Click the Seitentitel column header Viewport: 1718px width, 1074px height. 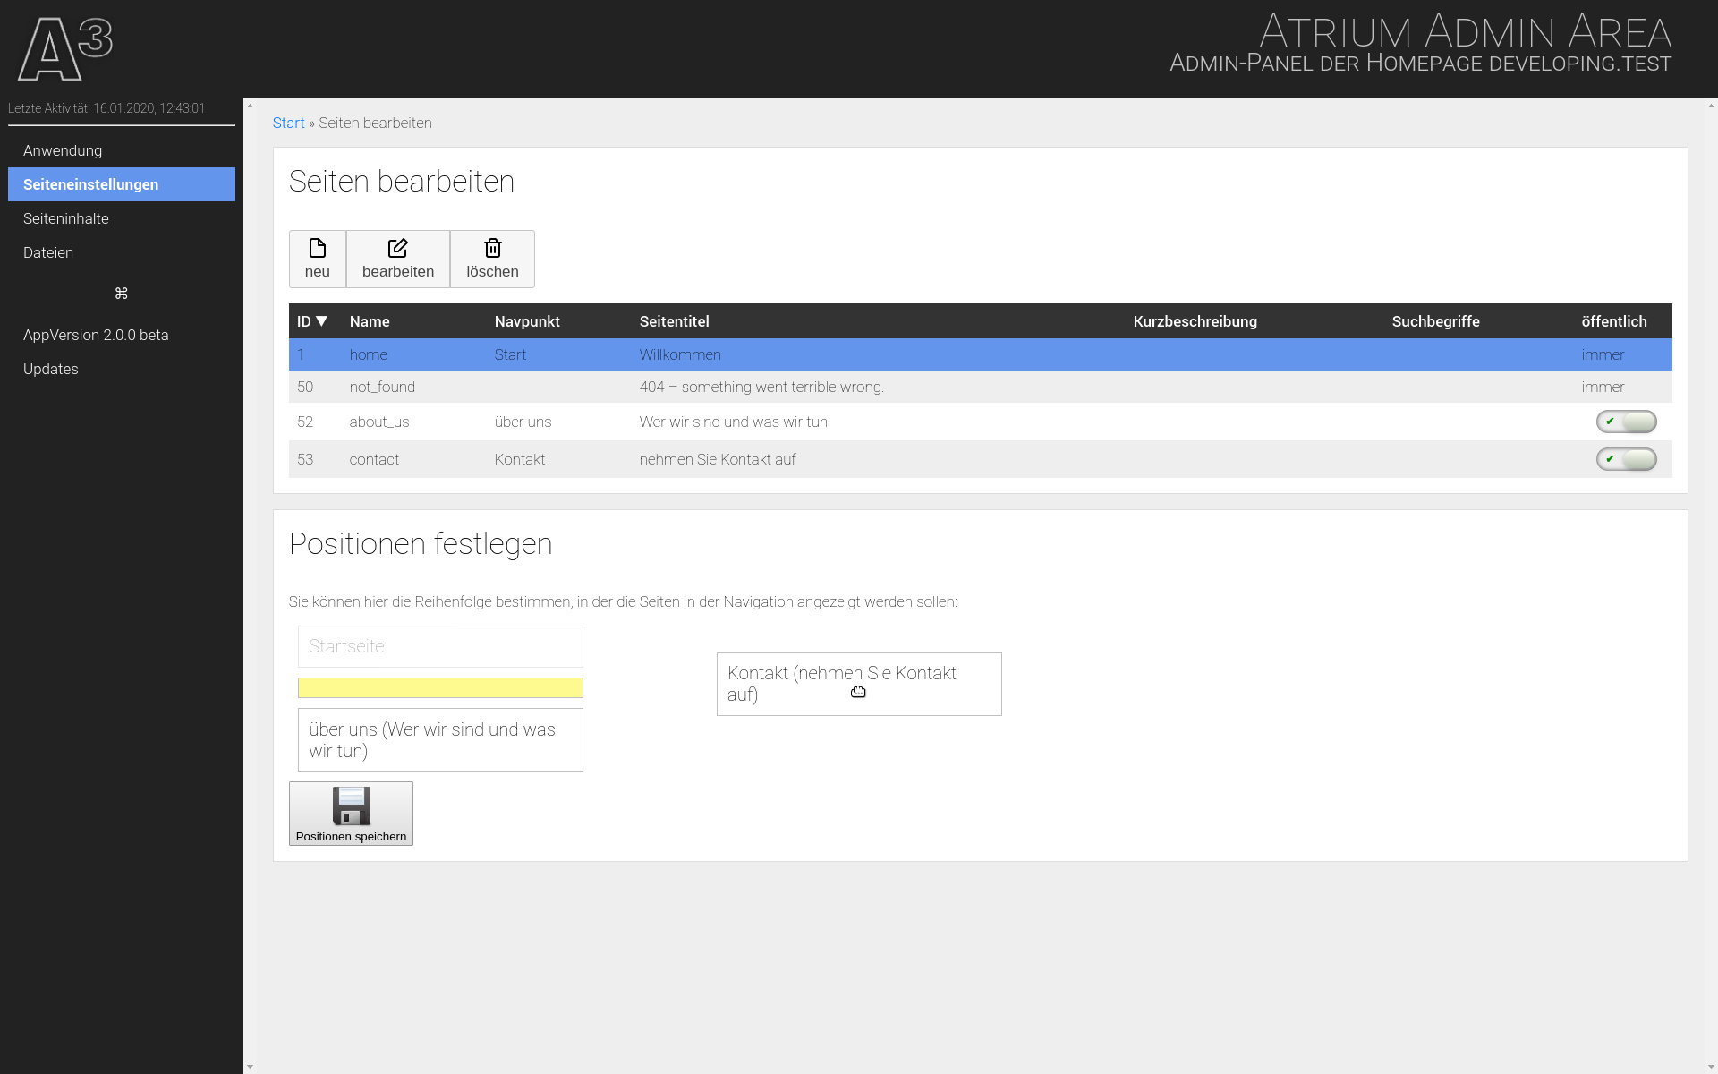tap(674, 321)
